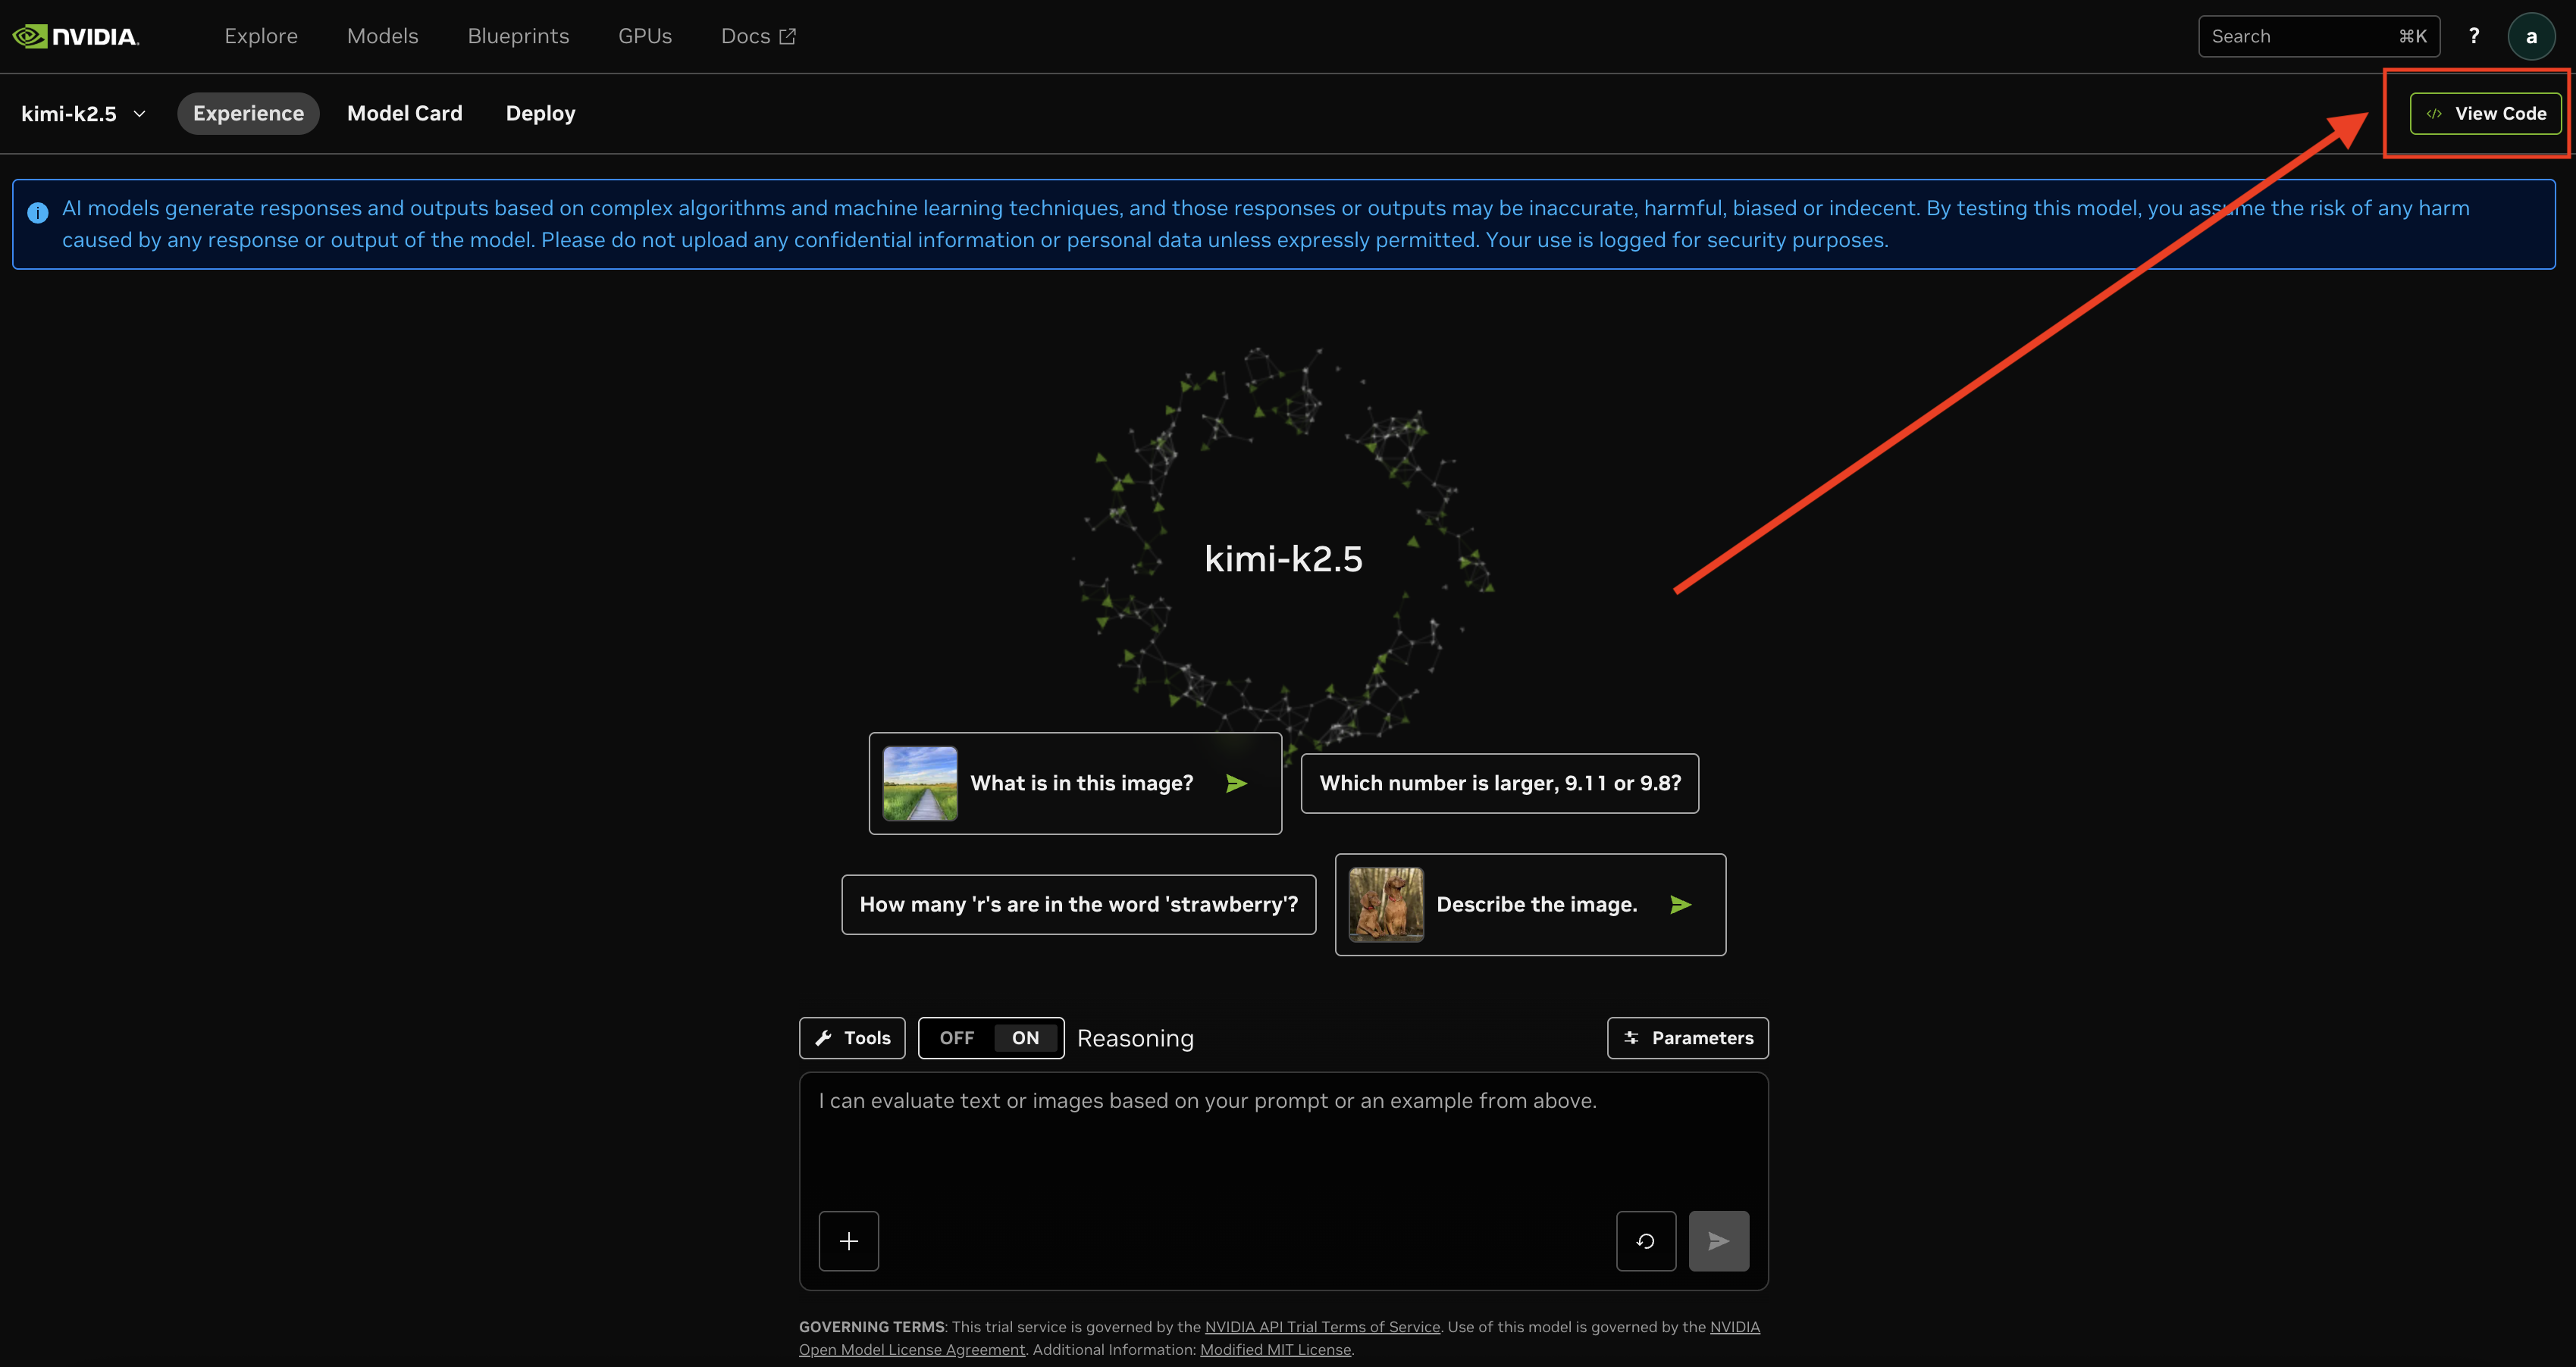Send the 'Describe the image' example prompt
The width and height of the screenshot is (2576, 1367).
tap(1680, 904)
